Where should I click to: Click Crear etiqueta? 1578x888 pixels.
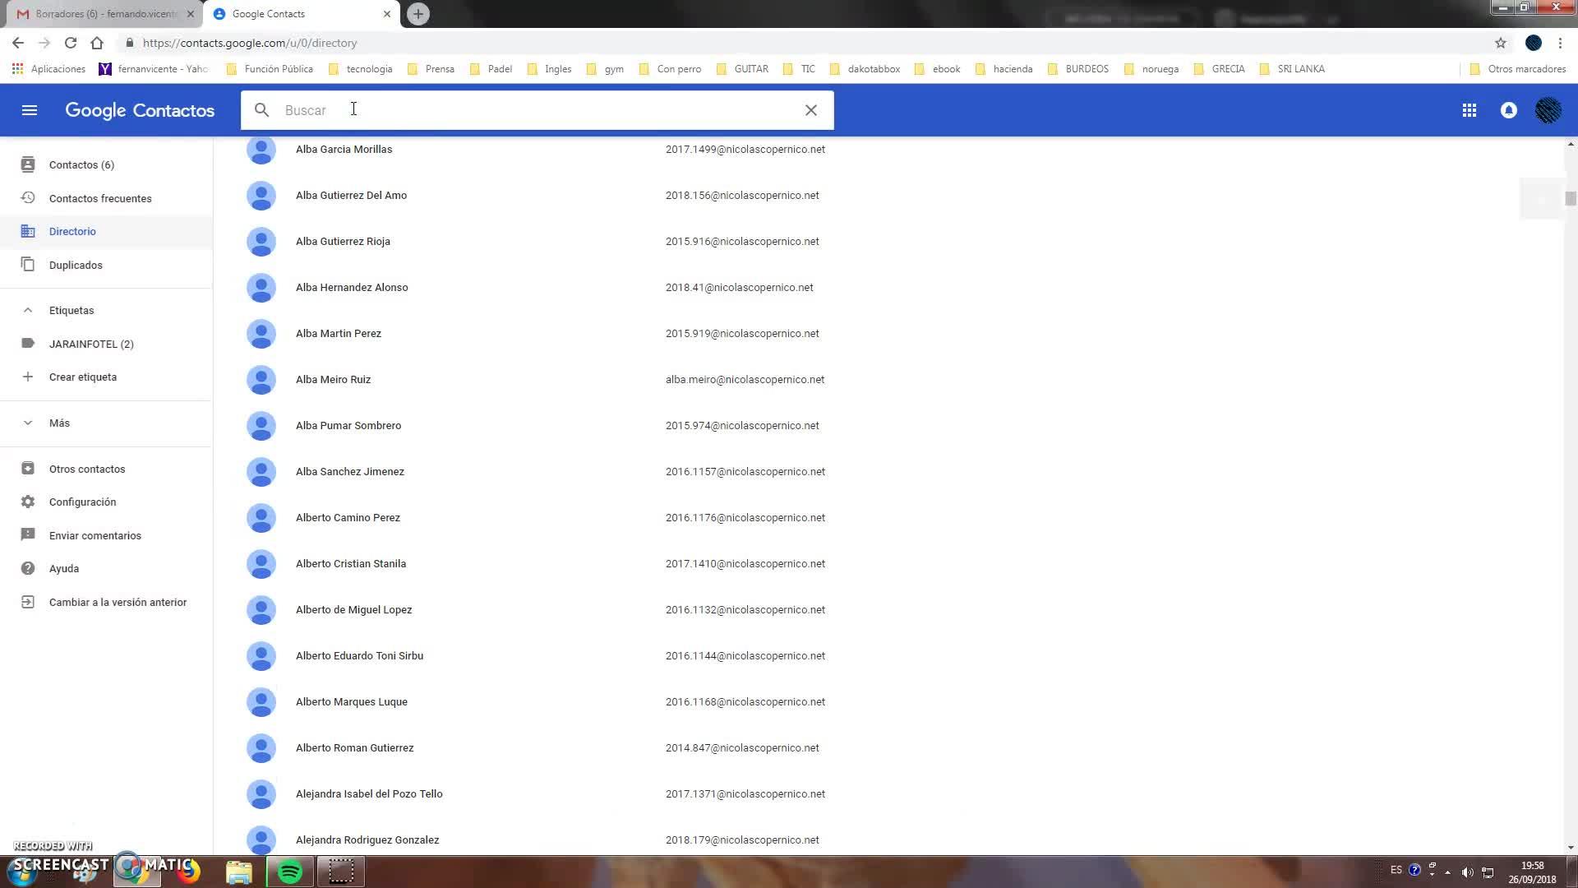(x=82, y=377)
